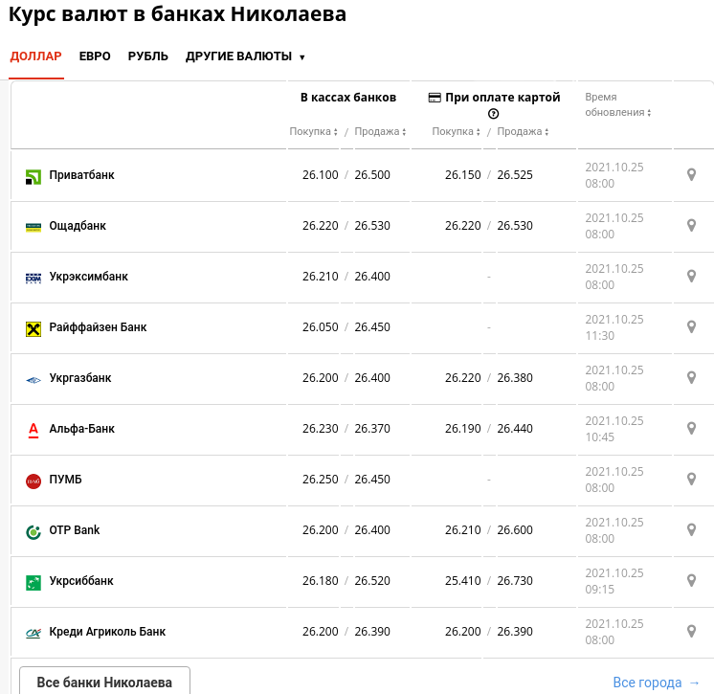Image resolution: width=714 pixels, height=694 pixels.
Task: Sort by cash Покупка column
Action: tap(313, 131)
